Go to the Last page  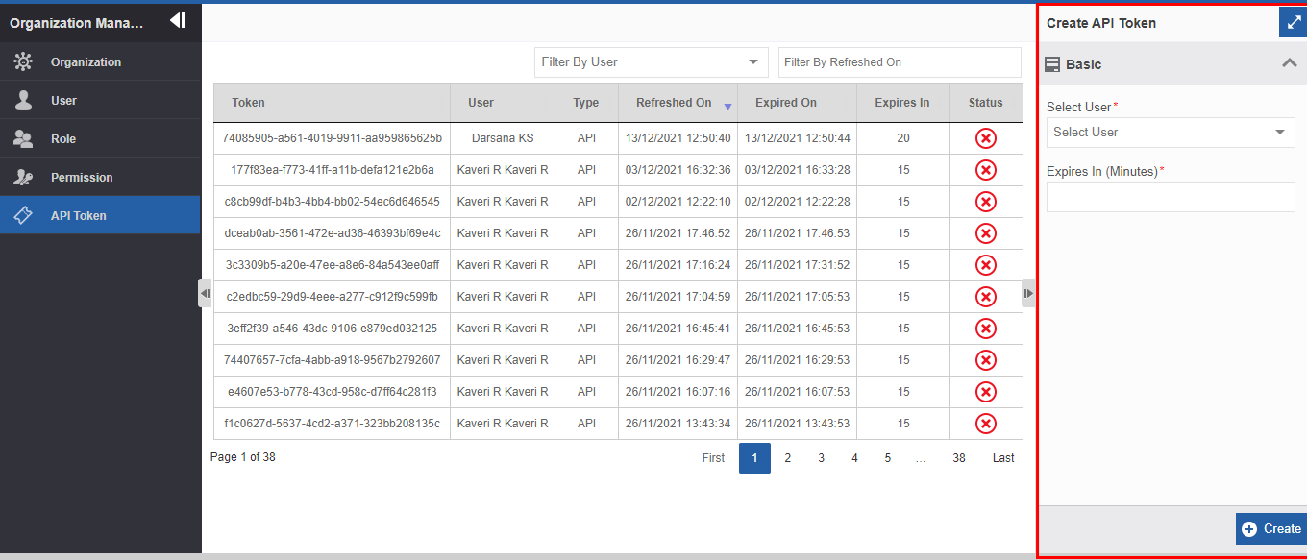tap(1003, 458)
